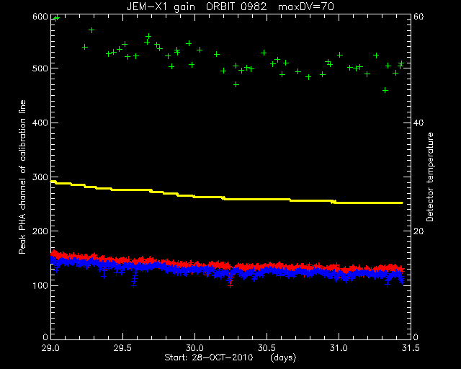Click the red outlier point near channel 100
This screenshot has height=369, width=461.
tap(230, 285)
